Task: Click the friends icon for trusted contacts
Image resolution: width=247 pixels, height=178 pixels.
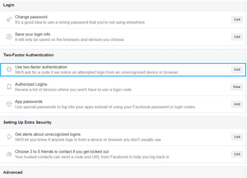Action: point(9,154)
